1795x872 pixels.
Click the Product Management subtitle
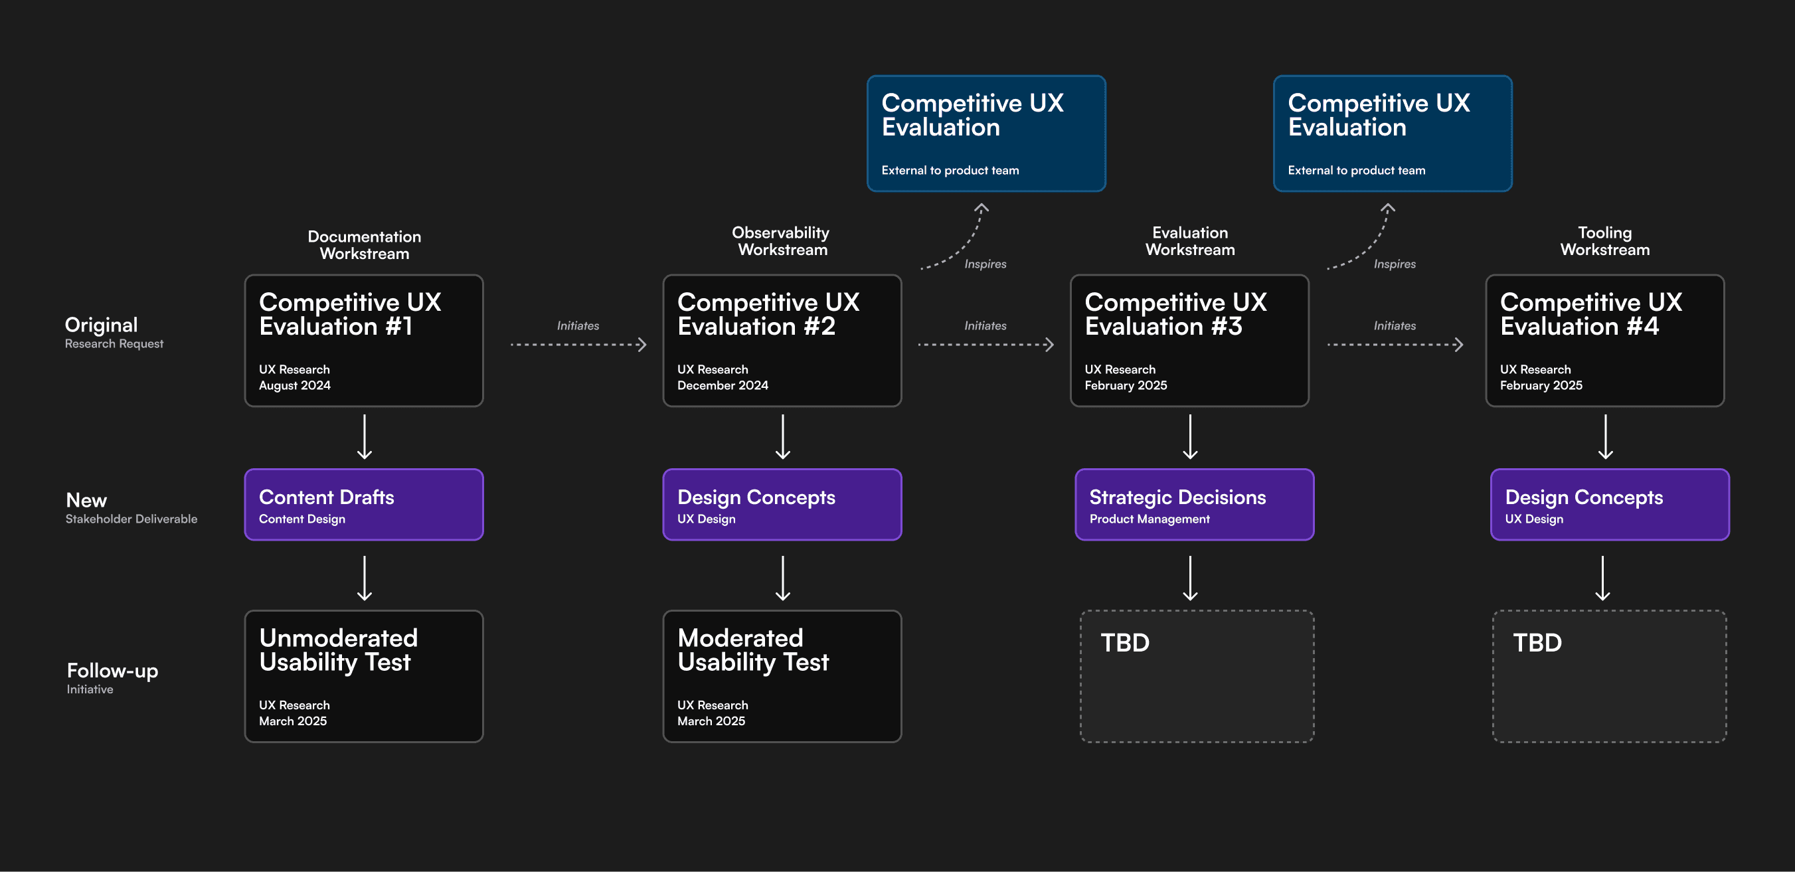tap(1149, 519)
